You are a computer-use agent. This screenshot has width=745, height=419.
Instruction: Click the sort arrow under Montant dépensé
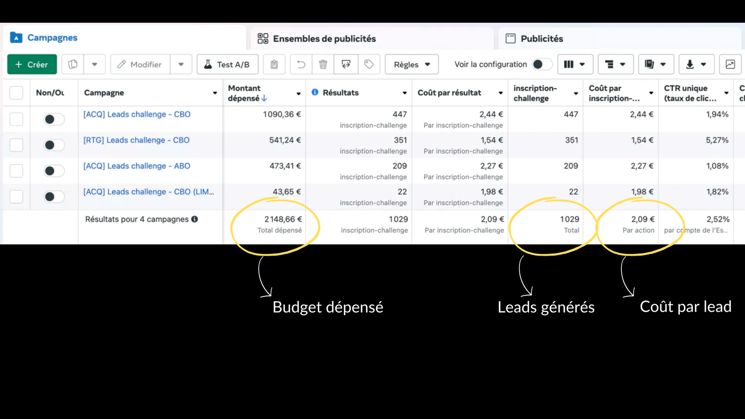(264, 98)
